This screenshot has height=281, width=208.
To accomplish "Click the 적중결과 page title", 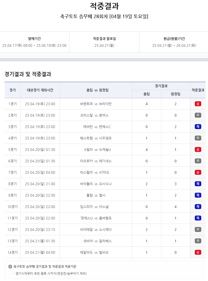I will 104,6.
